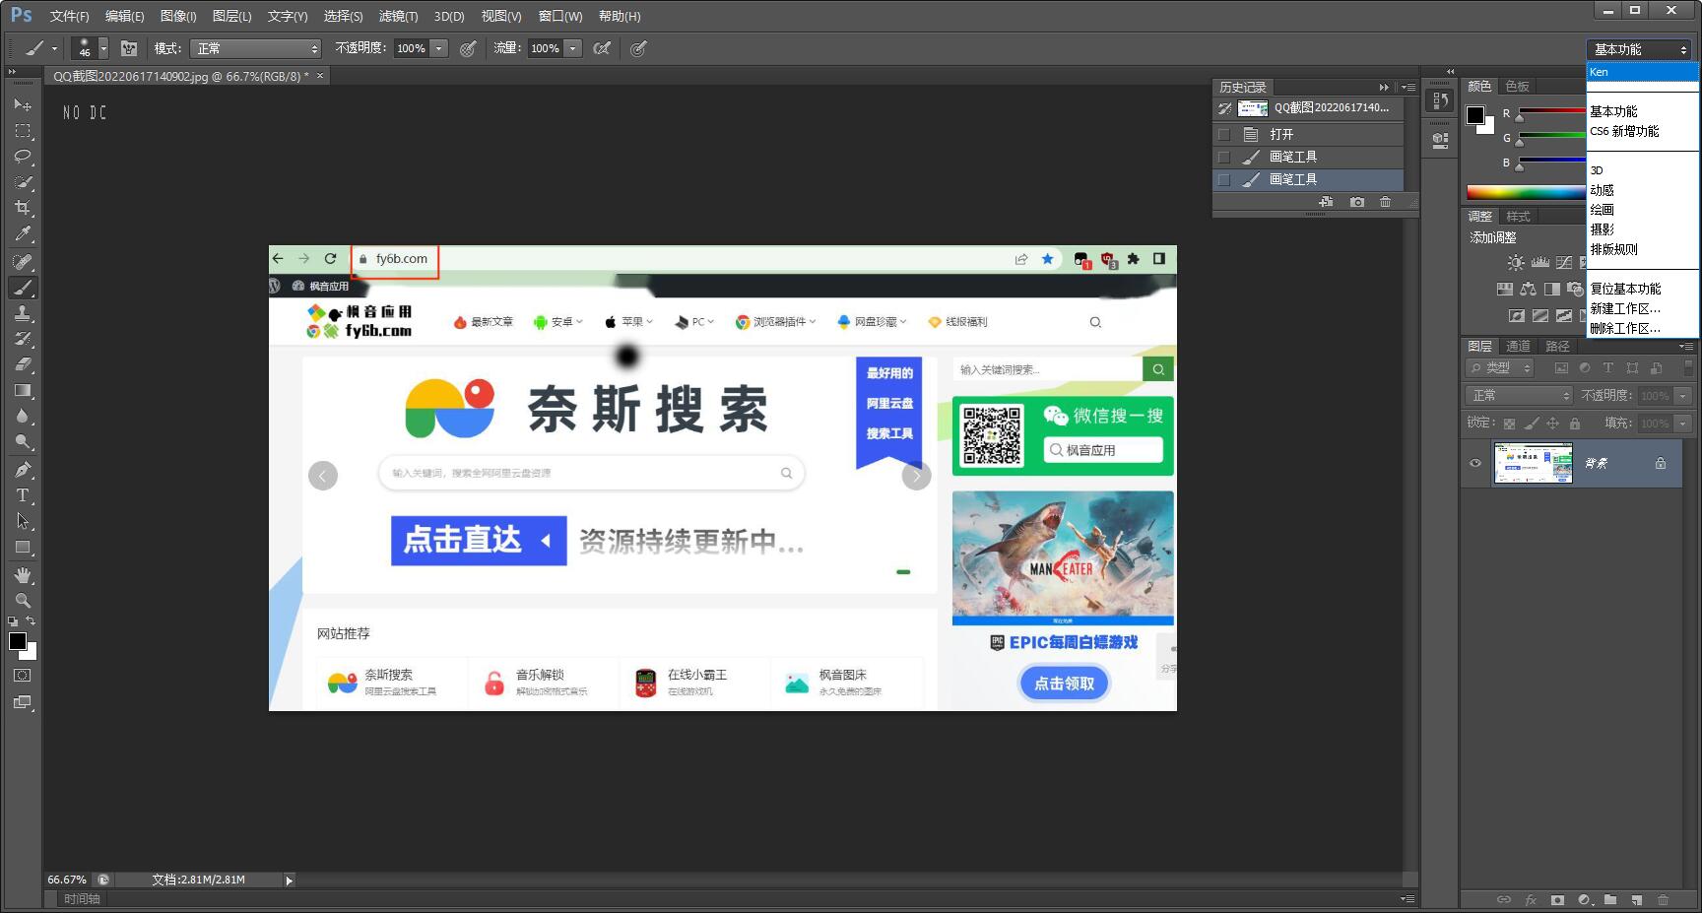
Task: Open the 流量 flow slider arrow
Action: pos(573,48)
